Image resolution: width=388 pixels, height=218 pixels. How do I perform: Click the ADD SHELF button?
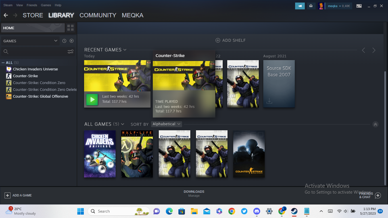click(230, 40)
